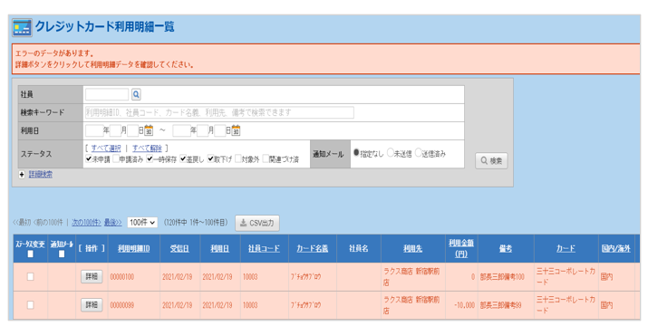648x326 pixels.
Task: Focus the start date month field
Action: 115,130
